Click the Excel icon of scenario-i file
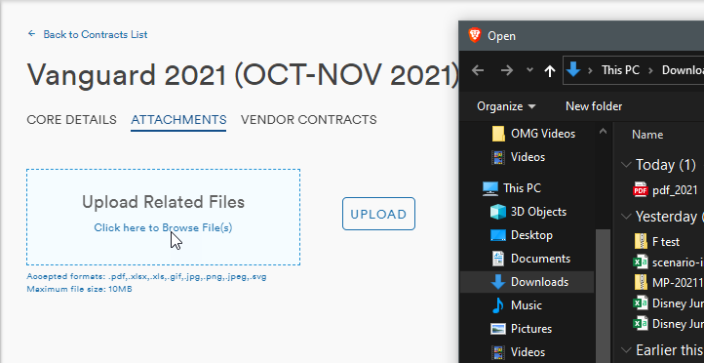This screenshot has height=363, width=704. point(641,262)
